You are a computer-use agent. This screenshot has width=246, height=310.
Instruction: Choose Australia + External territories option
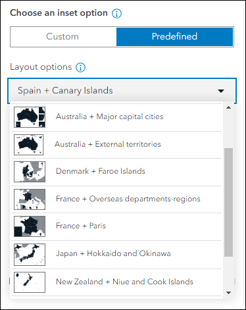(x=116, y=145)
